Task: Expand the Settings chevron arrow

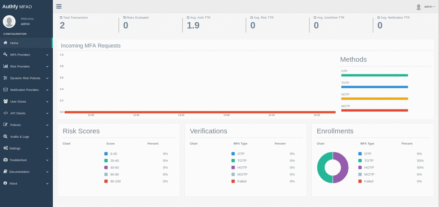Action: (x=47, y=148)
